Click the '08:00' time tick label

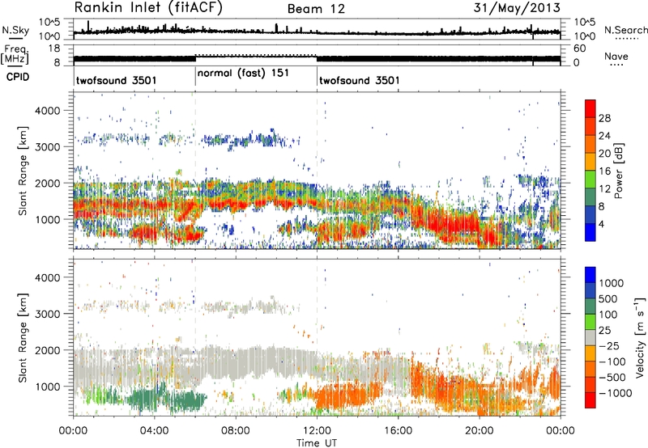click(236, 431)
